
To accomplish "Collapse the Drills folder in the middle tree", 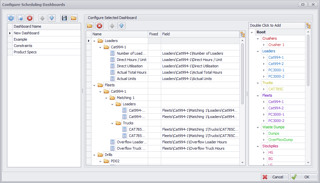I will pos(94,155).
